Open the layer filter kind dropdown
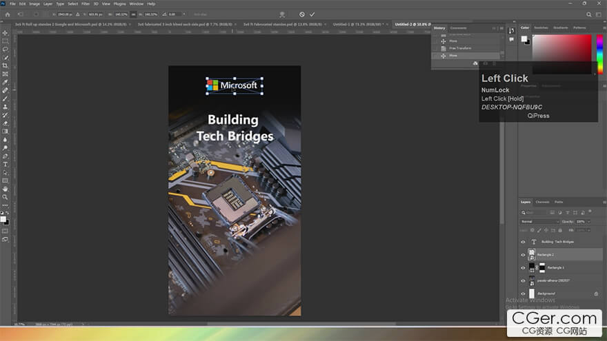The image size is (607, 341). [x=533, y=213]
